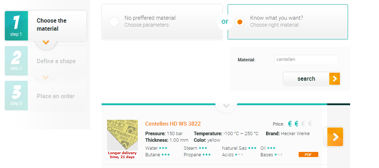
Task: Open the Choose the material step
Action: pyautogui.click(x=52, y=24)
